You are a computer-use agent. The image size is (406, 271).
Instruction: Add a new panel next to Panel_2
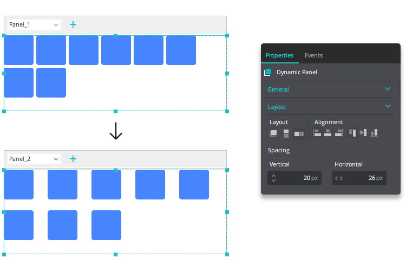73,159
